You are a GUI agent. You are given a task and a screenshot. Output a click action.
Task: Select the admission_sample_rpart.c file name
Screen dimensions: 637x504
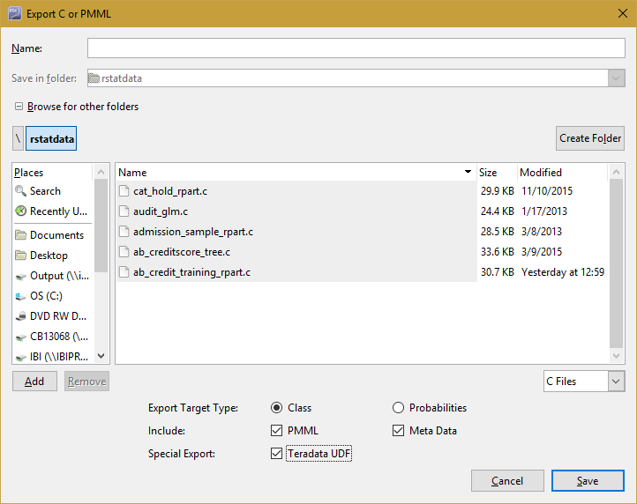click(x=193, y=232)
